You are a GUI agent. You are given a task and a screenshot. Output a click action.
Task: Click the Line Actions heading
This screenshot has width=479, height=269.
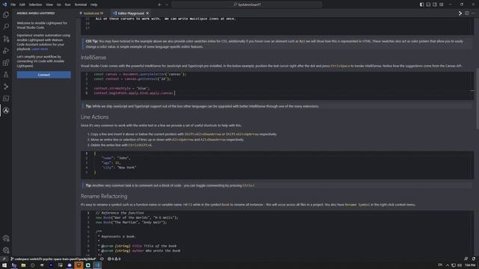click(x=95, y=117)
